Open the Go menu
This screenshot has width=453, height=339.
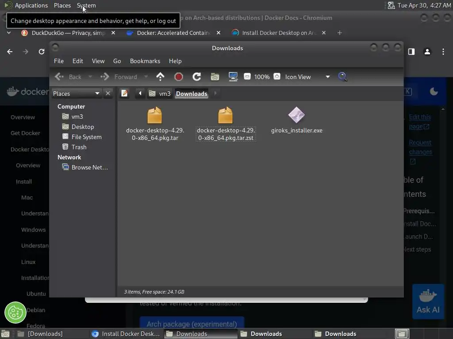coord(117,61)
